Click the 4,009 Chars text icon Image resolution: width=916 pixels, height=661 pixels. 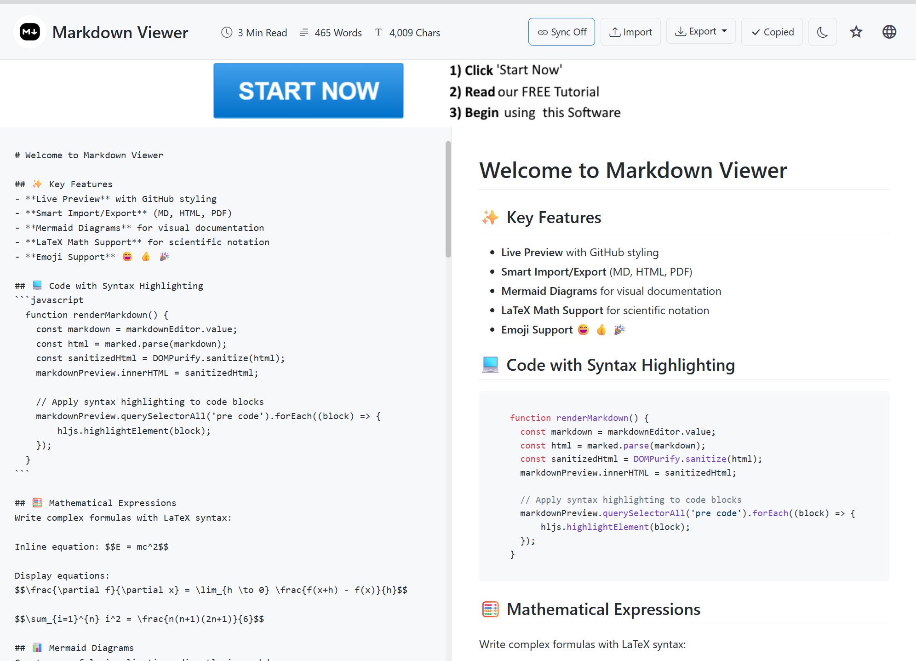click(x=378, y=32)
